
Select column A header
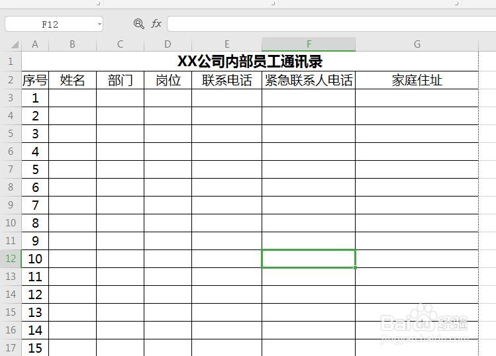click(x=35, y=44)
